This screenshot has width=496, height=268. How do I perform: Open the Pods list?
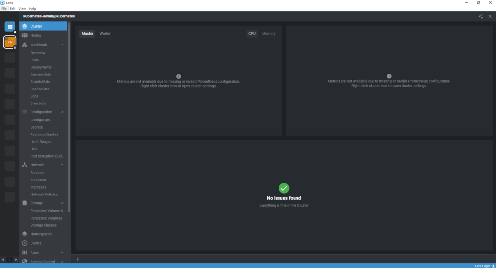tap(34, 60)
